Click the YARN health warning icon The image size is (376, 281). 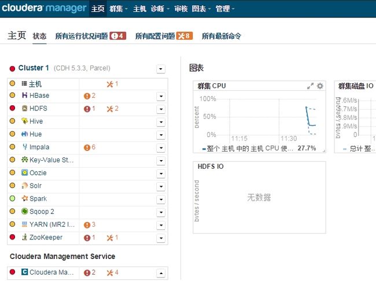click(x=87, y=225)
